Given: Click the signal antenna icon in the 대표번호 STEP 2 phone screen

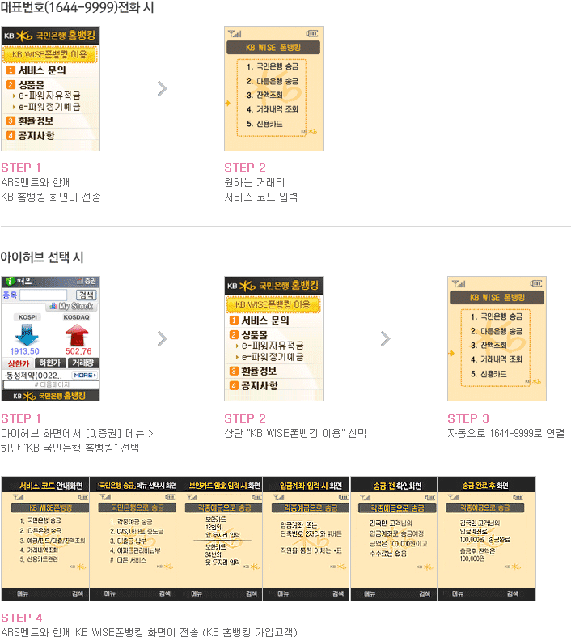Looking at the screenshot, I should [x=235, y=33].
